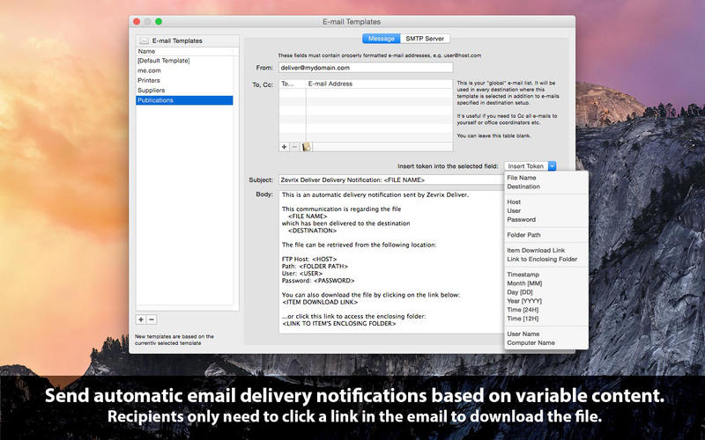Remove a recipient from To, Cc table
The image size is (705, 440).
pos(295,146)
